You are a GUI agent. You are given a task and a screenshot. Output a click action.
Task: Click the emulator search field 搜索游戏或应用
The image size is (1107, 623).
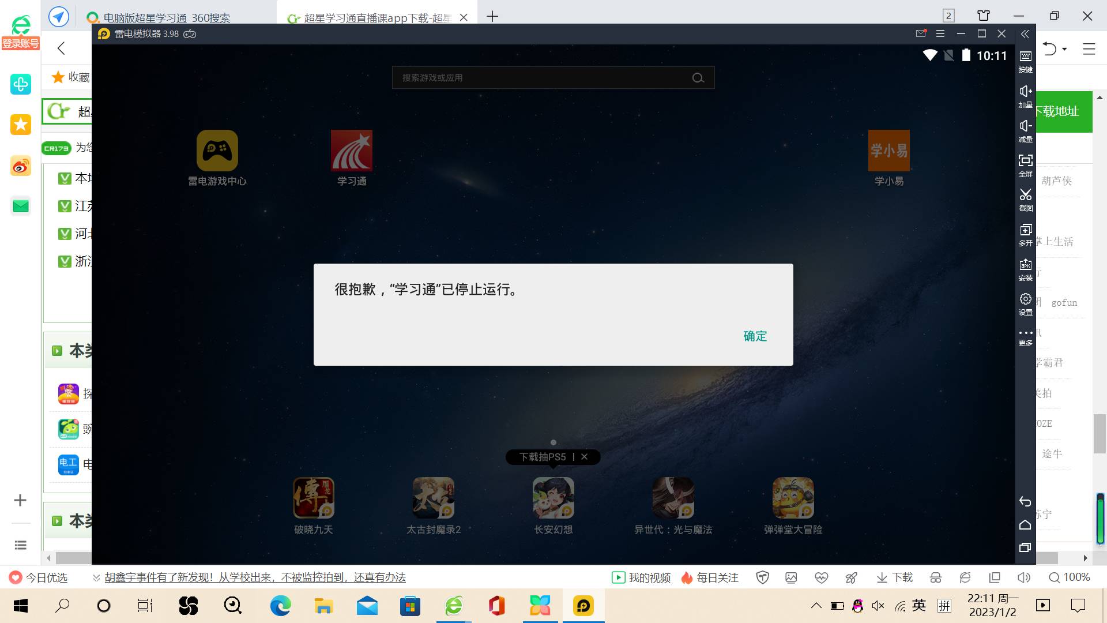click(x=542, y=78)
